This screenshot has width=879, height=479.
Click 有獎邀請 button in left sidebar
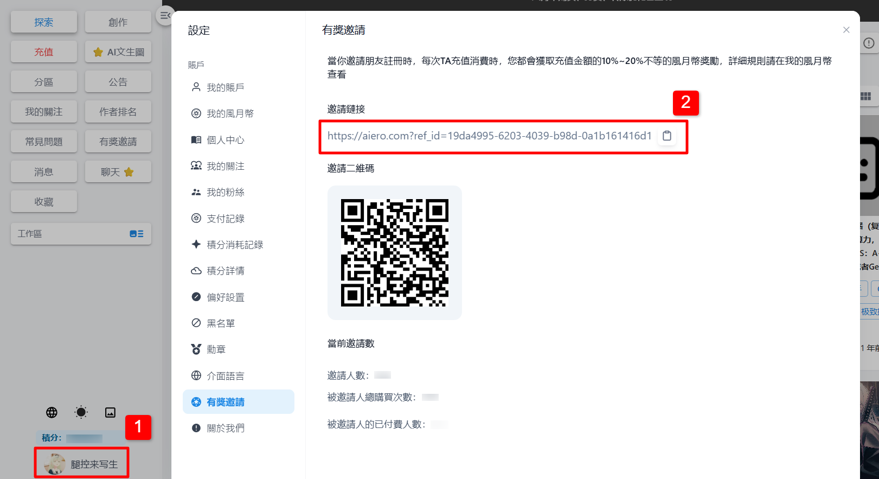[118, 142]
